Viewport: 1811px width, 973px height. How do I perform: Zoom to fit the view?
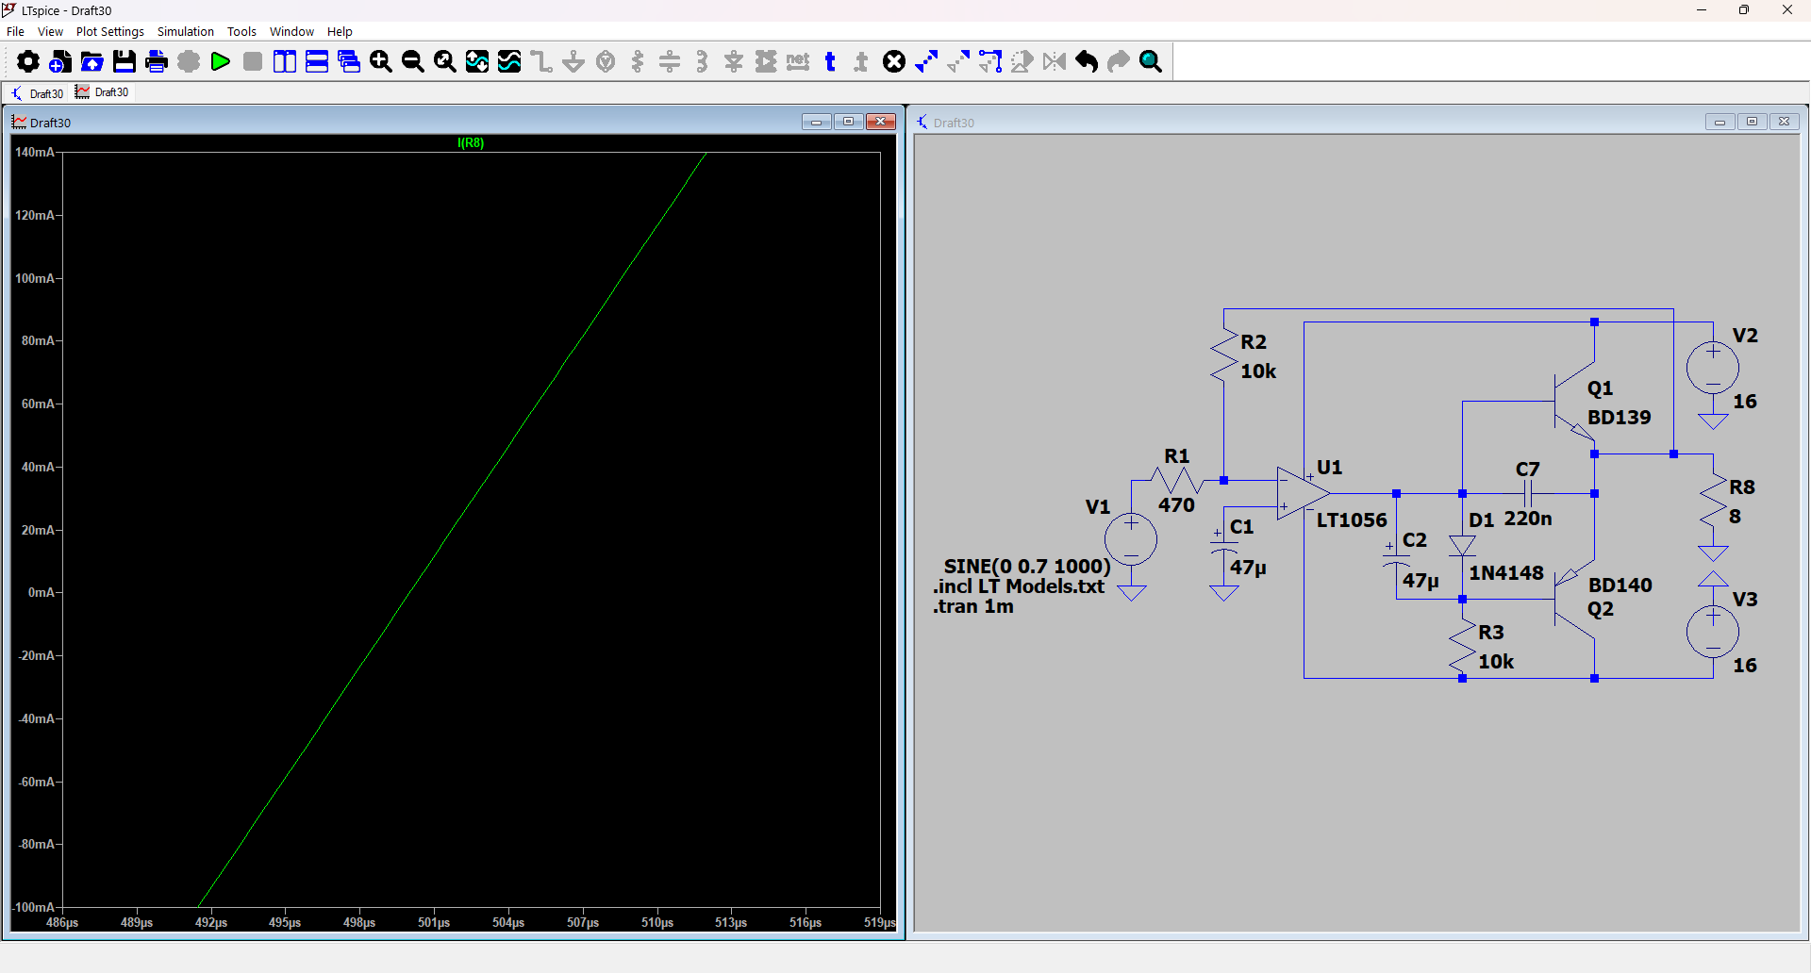pos(445,62)
